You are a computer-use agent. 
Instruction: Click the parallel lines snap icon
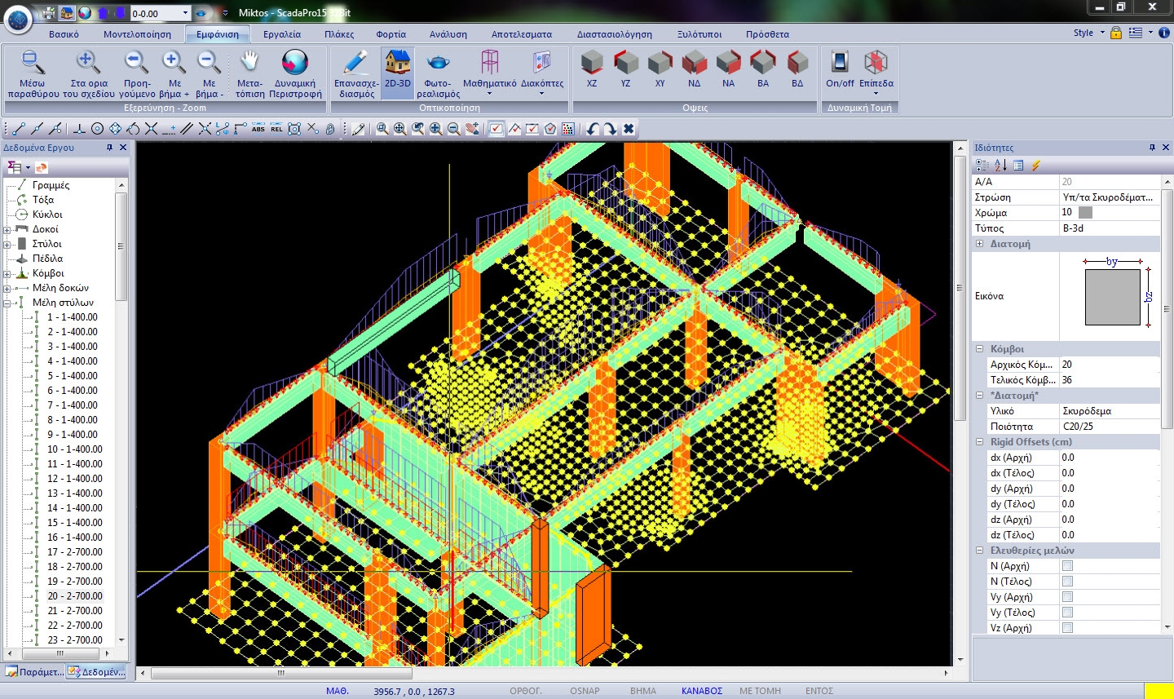point(187,129)
